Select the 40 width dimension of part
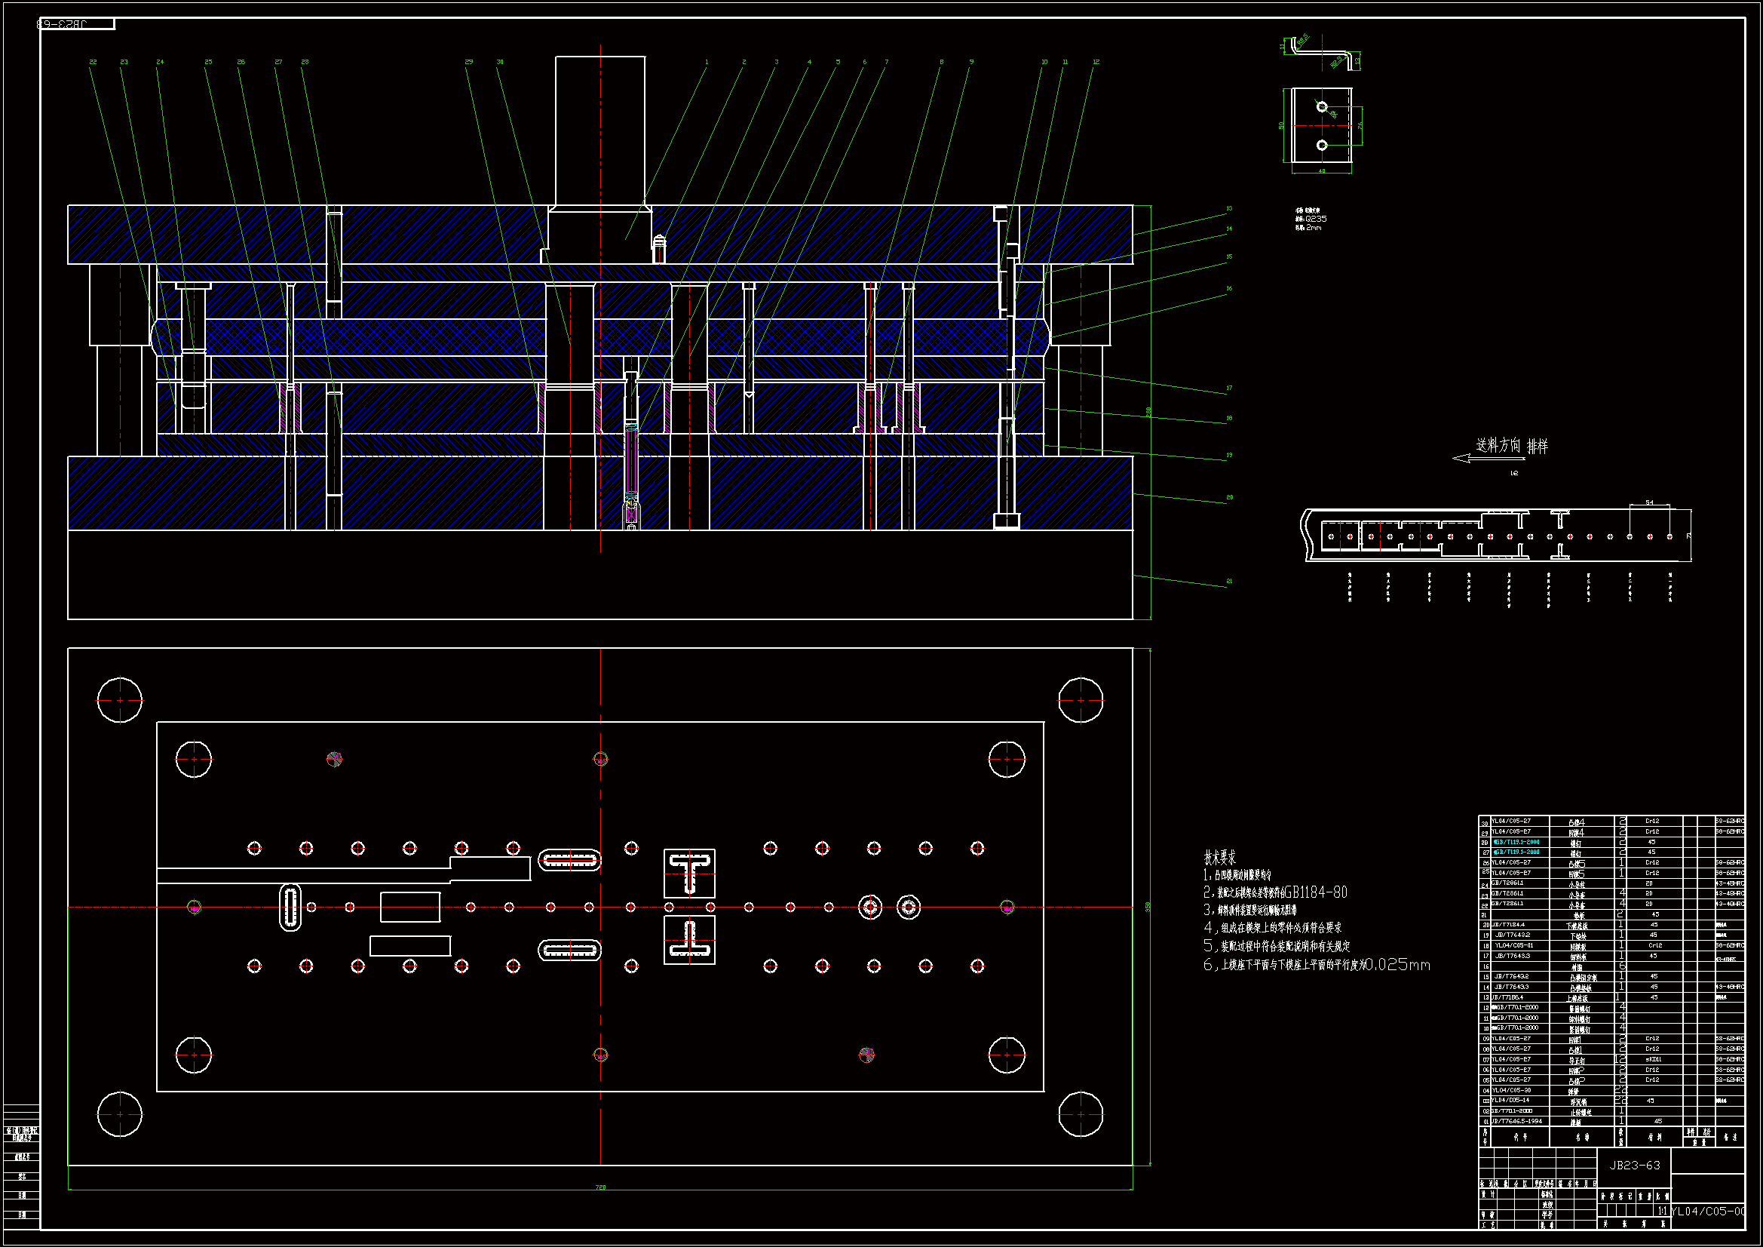The width and height of the screenshot is (1763, 1247). point(1321,171)
